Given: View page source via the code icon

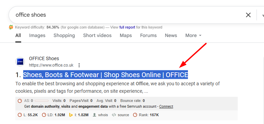Looking at the screenshot, I should coord(114,115).
